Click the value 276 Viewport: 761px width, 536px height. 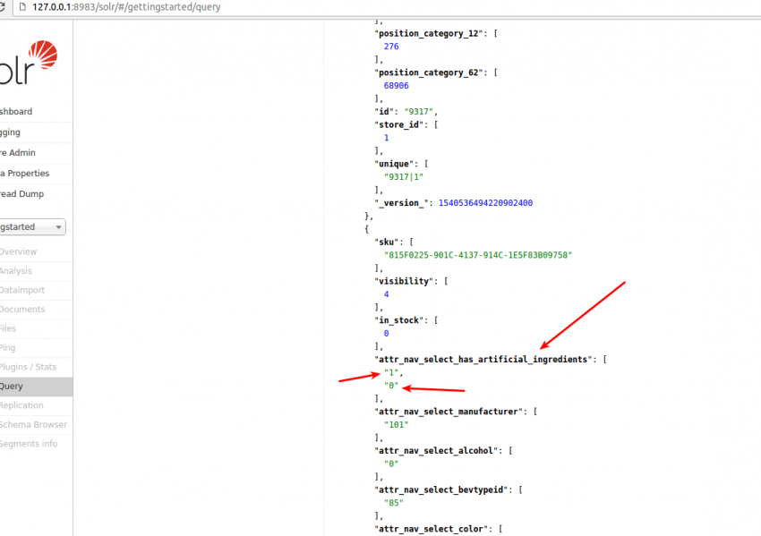click(x=391, y=47)
